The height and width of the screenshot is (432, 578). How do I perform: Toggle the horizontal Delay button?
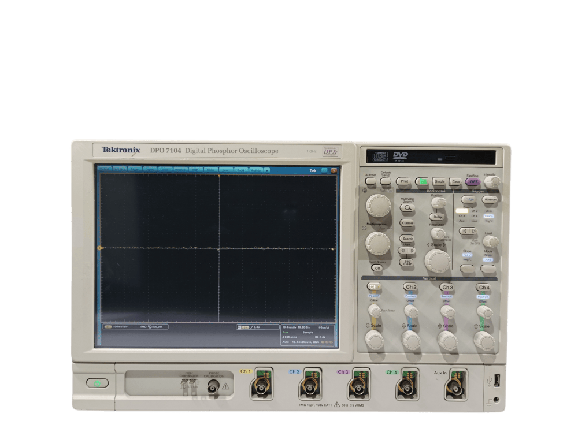(x=437, y=217)
